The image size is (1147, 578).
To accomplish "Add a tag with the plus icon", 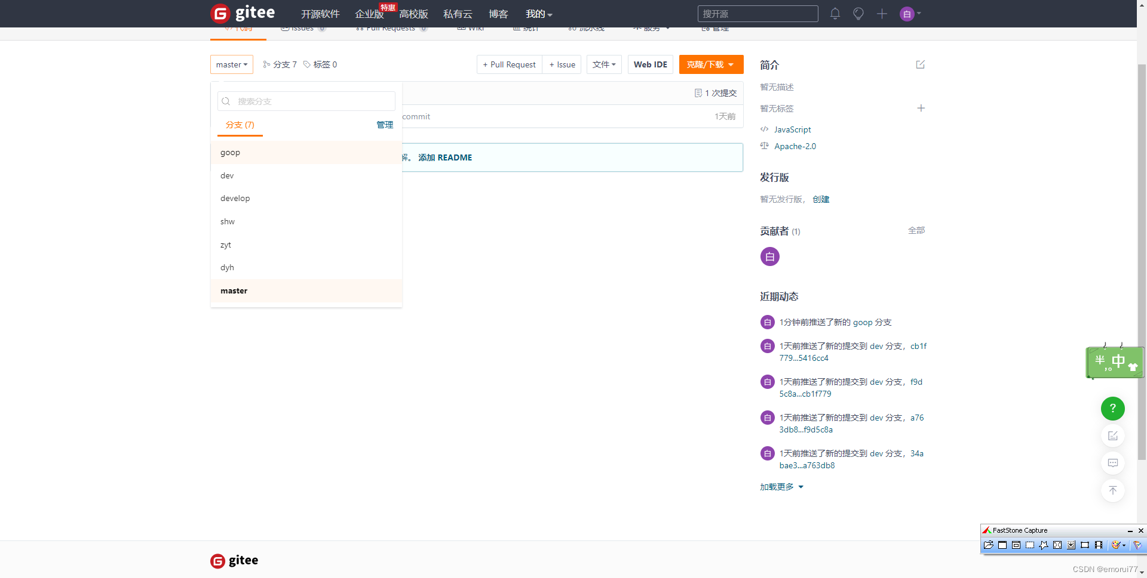I will [921, 108].
